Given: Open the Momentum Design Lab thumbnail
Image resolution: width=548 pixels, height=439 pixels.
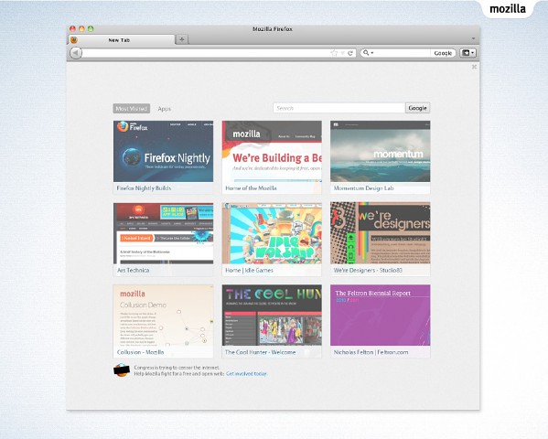Looking at the screenshot, I should (381, 157).
